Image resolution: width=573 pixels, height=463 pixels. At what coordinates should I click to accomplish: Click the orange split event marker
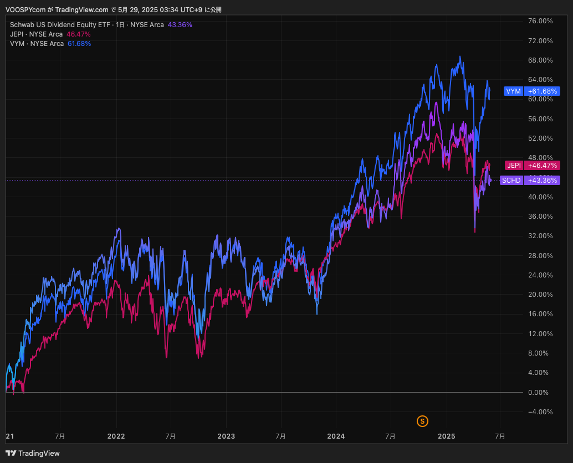coord(422,421)
